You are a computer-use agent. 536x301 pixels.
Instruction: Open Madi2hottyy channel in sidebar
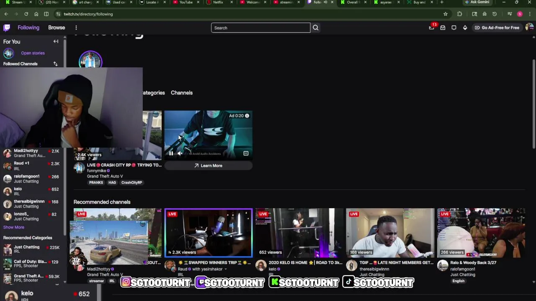tap(32, 153)
